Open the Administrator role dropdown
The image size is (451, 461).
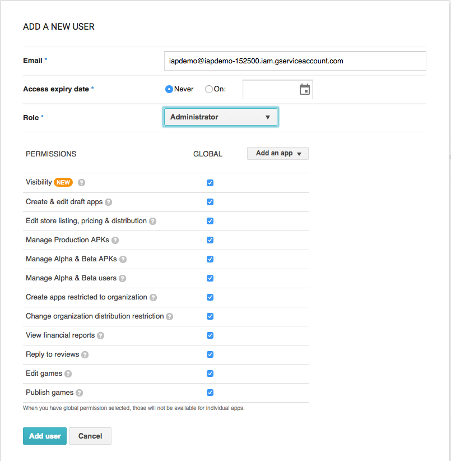click(220, 117)
